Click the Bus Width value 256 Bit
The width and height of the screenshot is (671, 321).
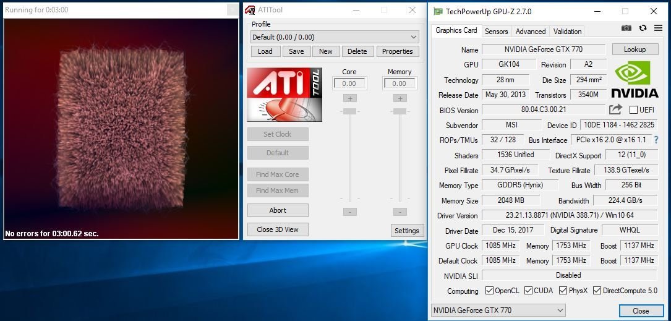coord(631,185)
